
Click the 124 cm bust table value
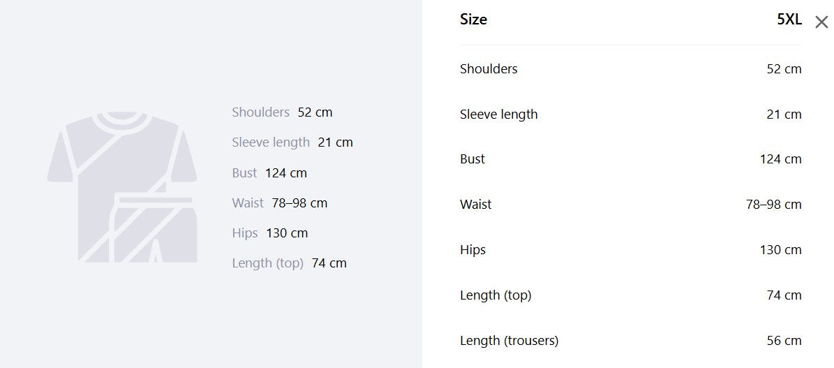click(x=781, y=159)
